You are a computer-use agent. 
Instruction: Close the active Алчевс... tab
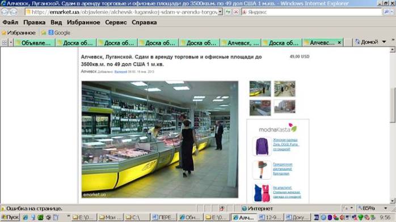(x=339, y=42)
